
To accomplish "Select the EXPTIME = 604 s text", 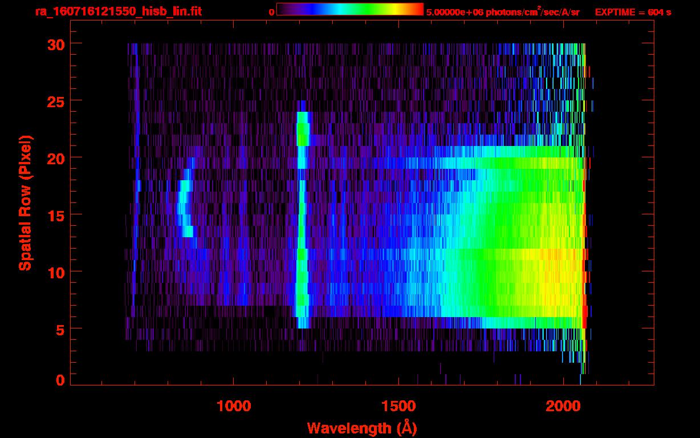I will 633,12.
